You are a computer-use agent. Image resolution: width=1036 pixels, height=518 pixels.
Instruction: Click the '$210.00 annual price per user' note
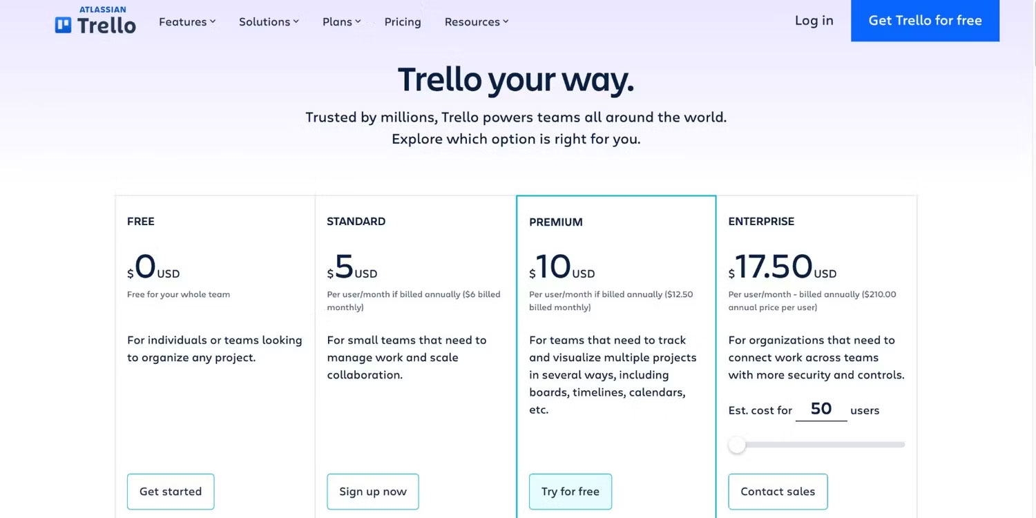[x=812, y=300]
